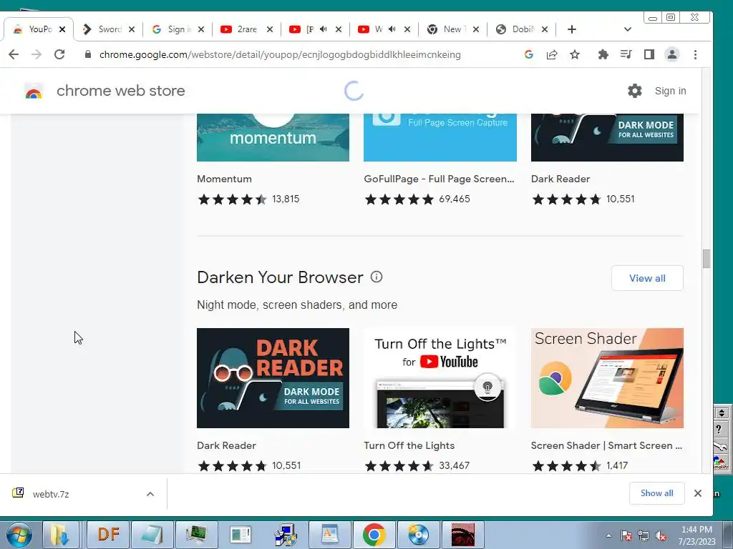The width and height of the screenshot is (733, 549).
Task: Click Sign in on the web store
Action: (x=670, y=91)
